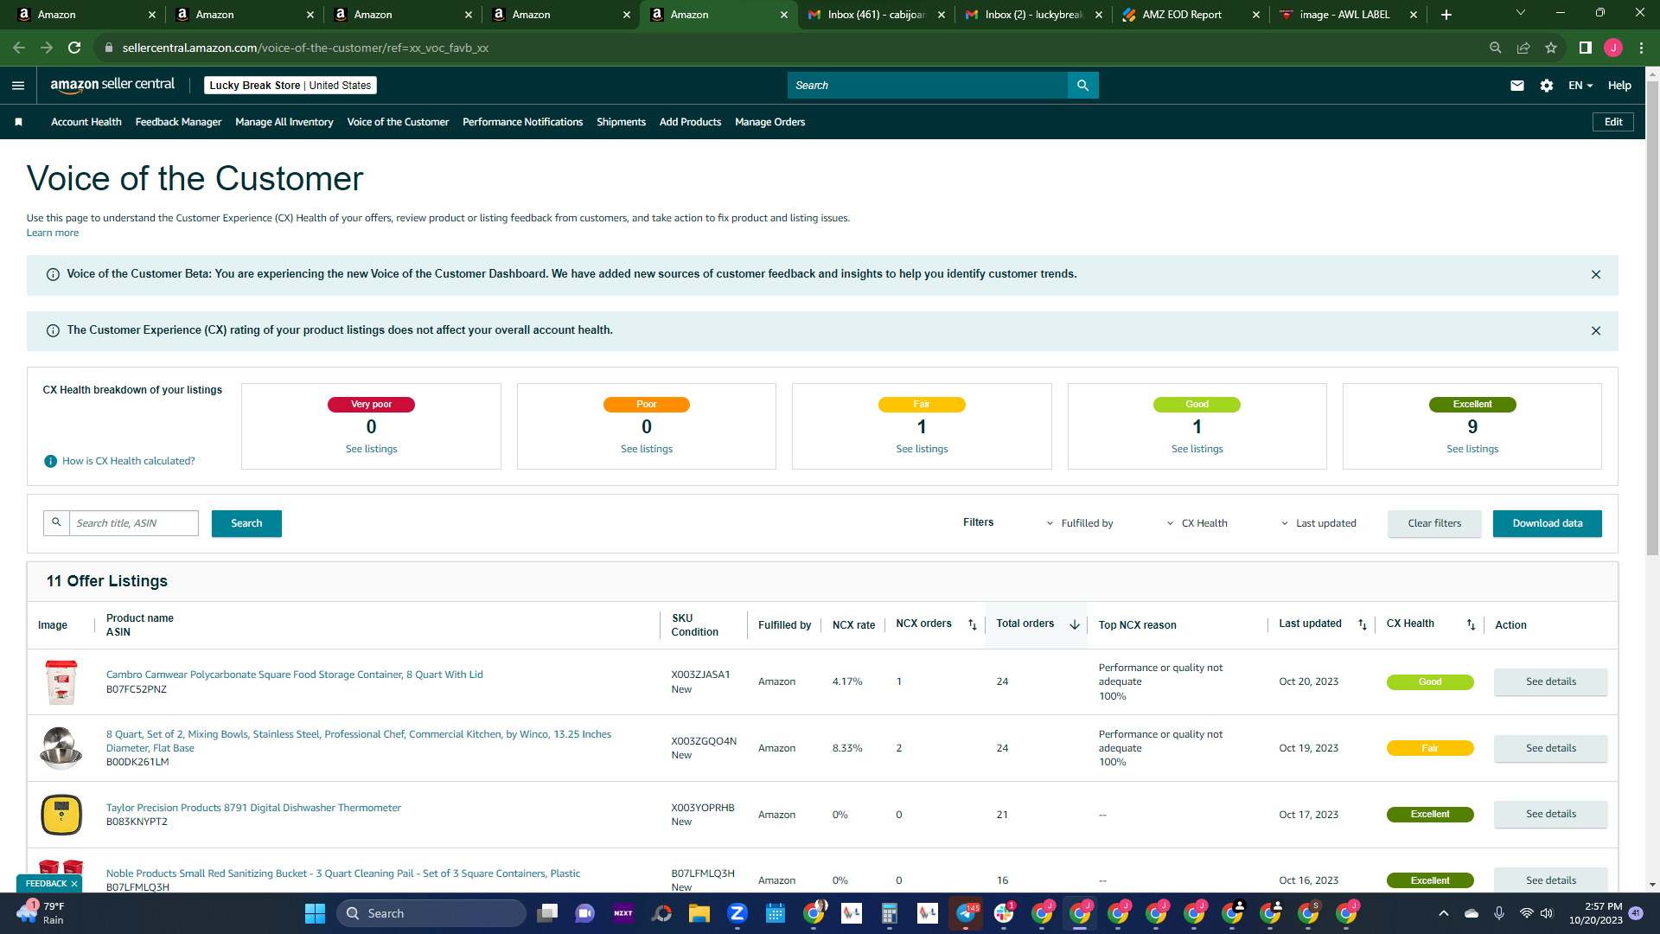Image resolution: width=1660 pixels, height=934 pixels.
Task: Open Windows Start menu
Action: click(315, 913)
